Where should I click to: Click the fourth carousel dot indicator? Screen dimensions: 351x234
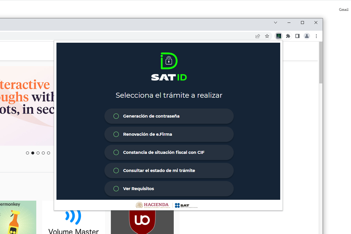point(43,153)
